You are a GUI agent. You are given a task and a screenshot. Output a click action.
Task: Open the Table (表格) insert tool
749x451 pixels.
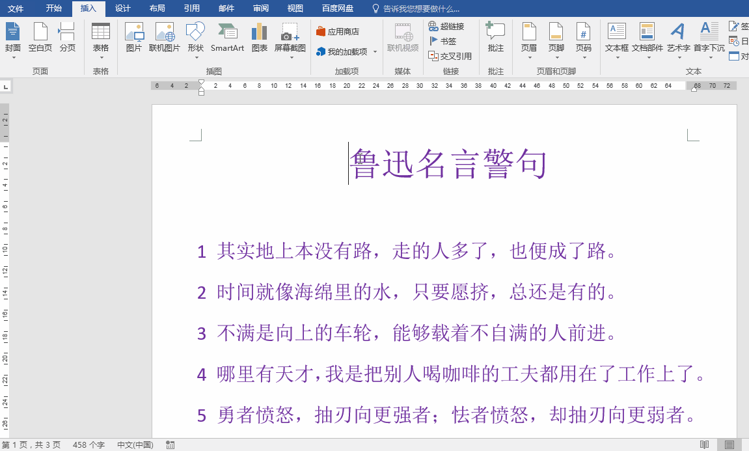101,38
